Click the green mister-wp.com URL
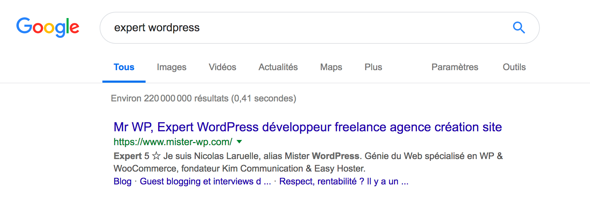The height and width of the screenshot is (207, 590). (x=173, y=142)
